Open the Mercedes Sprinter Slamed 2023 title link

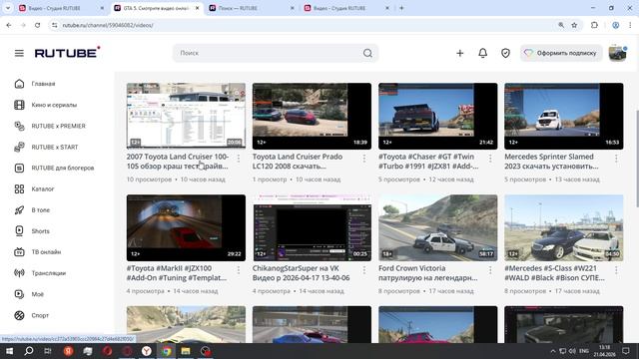tap(551, 162)
